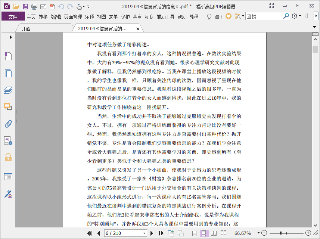Open the settings gear dropdown
This screenshot has width=320, height=239.
pos(296,16)
